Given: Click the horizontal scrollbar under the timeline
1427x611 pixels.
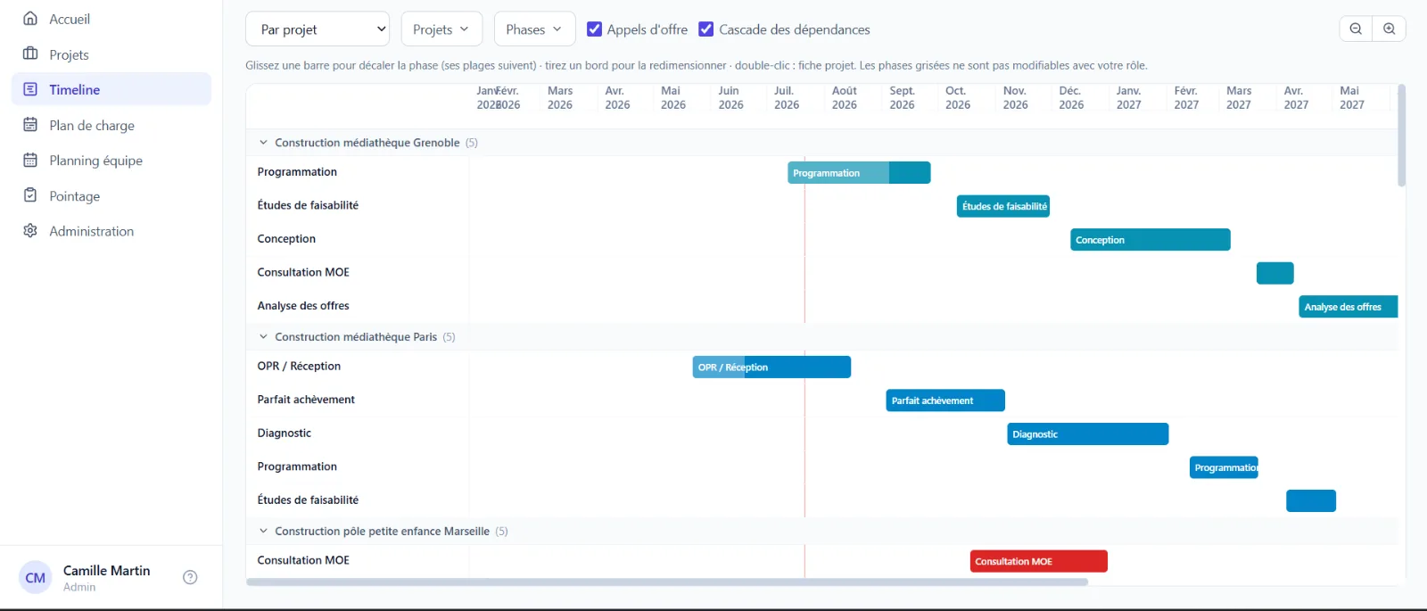Looking at the screenshot, I should [x=667, y=582].
